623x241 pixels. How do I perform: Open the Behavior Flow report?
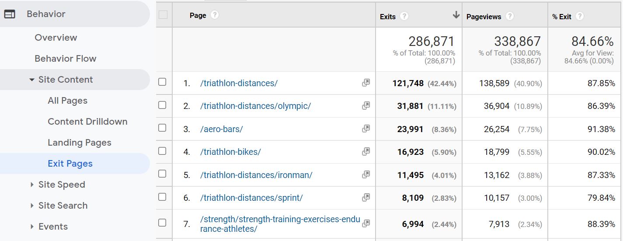pos(66,59)
